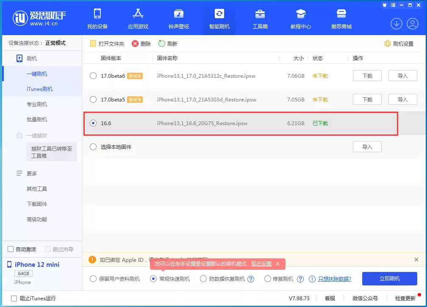Select the 17.0beta5 firmware radio button
Screen dimensions: 427x307
pos(93,99)
